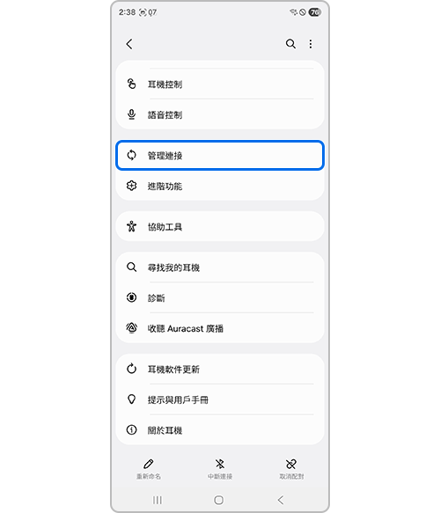440x513 pixels.
Task: Open recent apps navigation button
Action: [158, 500]
